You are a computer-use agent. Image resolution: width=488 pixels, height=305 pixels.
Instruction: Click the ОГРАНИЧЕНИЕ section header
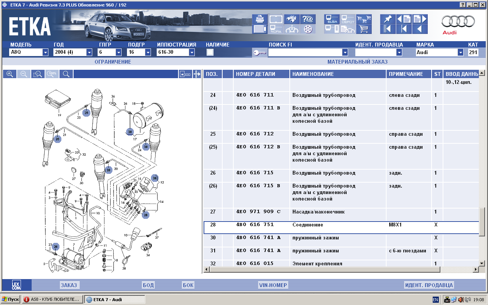tap(113, 62)
